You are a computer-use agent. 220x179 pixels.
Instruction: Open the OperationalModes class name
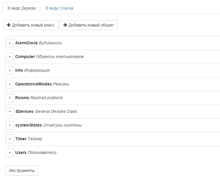(34, 84)
